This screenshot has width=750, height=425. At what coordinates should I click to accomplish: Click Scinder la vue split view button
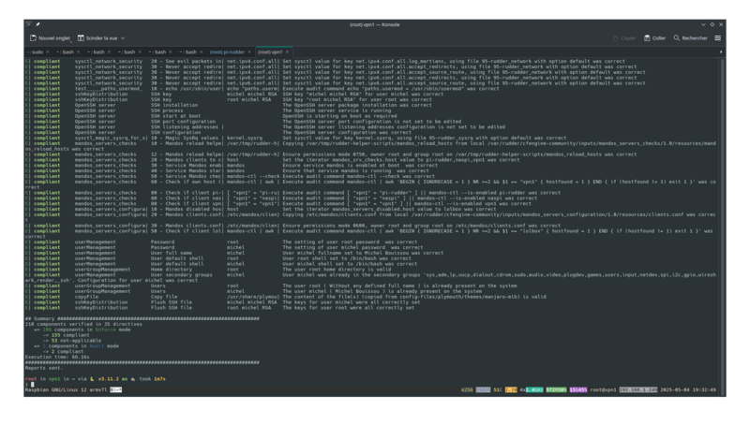(97, 38)
